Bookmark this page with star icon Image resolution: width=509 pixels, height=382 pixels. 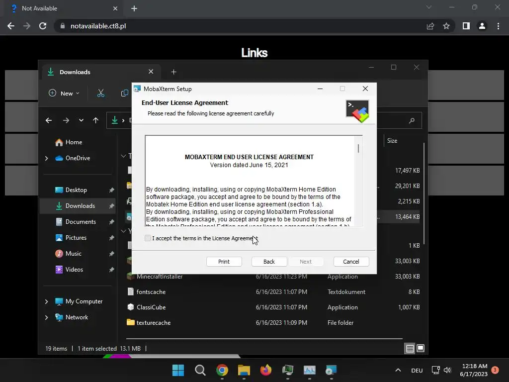(446, 26)
